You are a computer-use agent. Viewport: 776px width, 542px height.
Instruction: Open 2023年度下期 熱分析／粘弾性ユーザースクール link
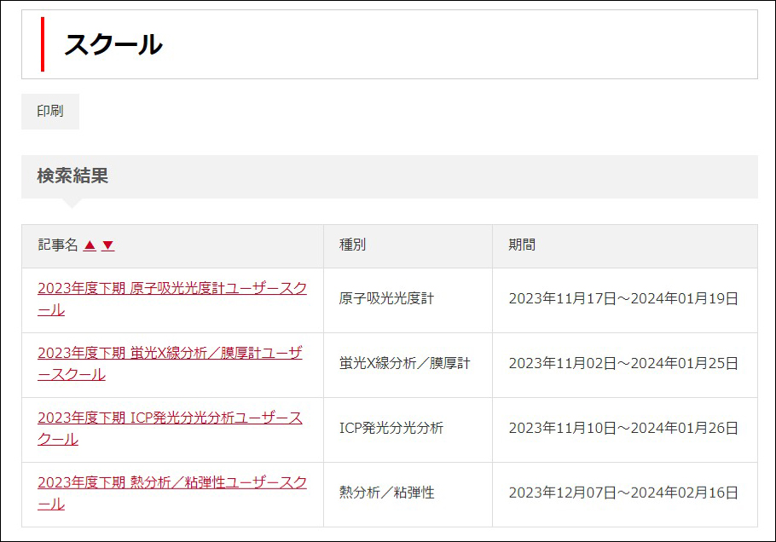click(x=171, y=493)
